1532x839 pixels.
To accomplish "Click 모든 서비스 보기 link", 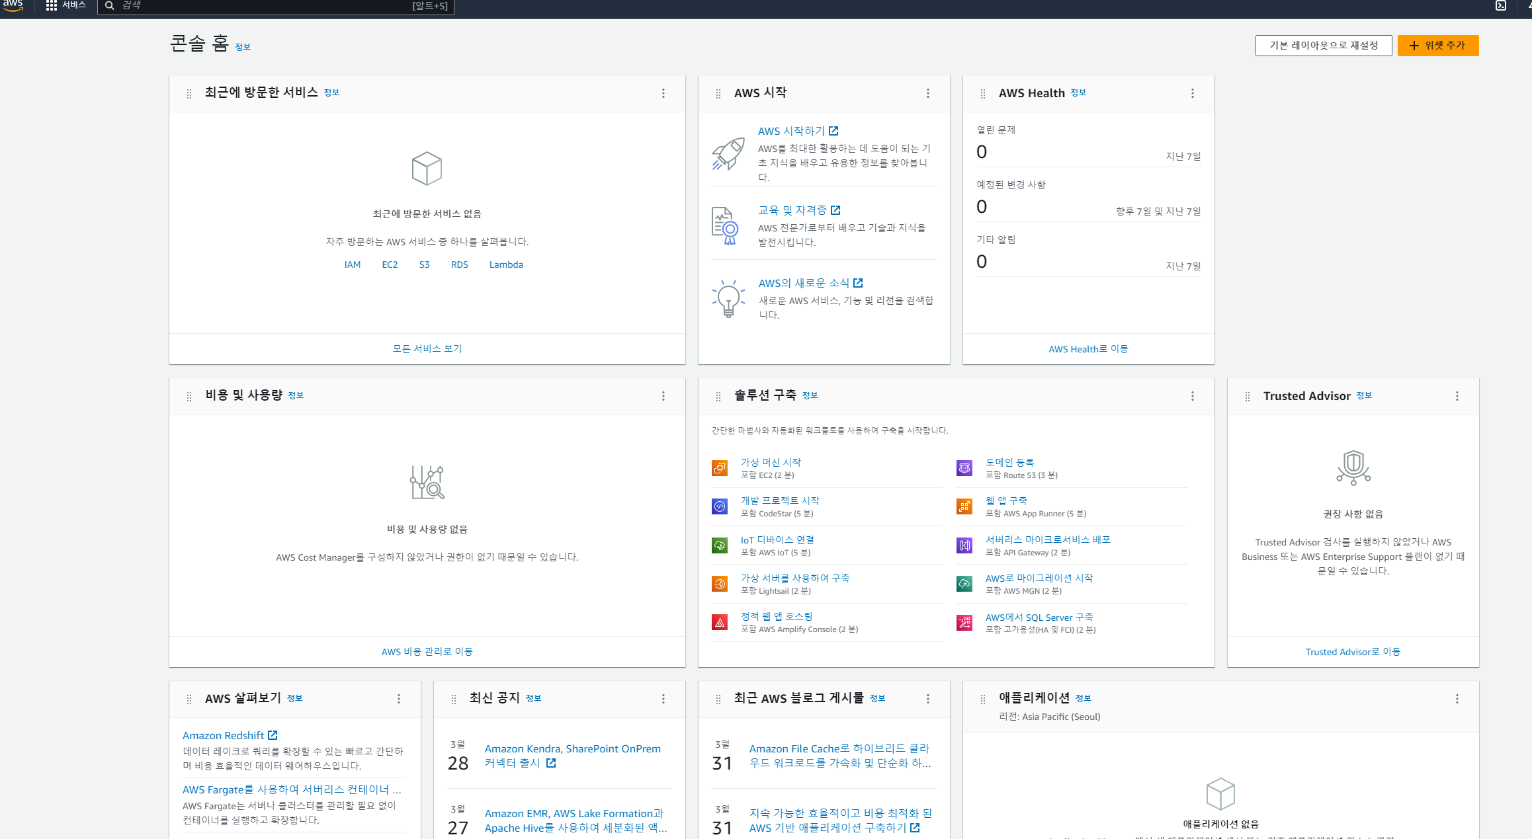I will pyautogui.click(x=427, y=348).
